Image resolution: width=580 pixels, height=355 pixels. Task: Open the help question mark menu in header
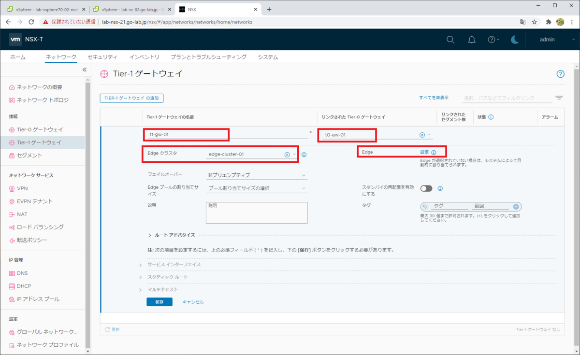(x=493, y=40)
